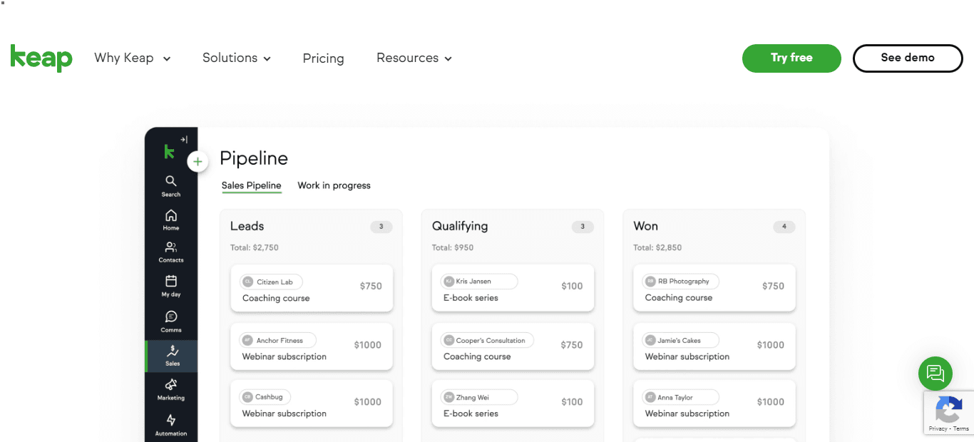
Task: Click the Keap logo
Action: click(x=41, y=58)
